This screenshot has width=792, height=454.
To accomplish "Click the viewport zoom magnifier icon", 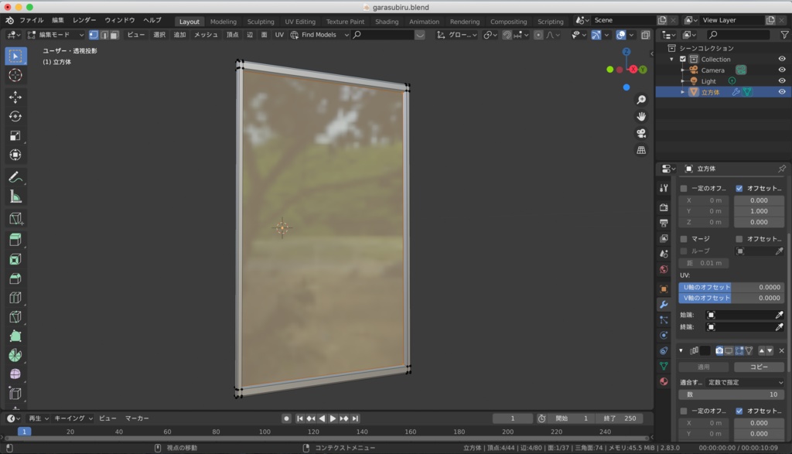I will tap(641, 100).
